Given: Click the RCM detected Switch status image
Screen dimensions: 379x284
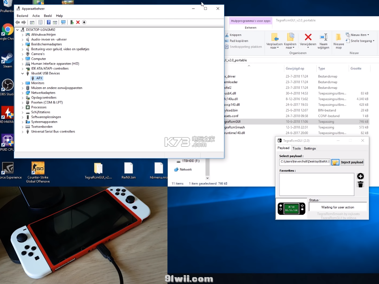Looking at the screenshot, I should click(x=292, y=208).
